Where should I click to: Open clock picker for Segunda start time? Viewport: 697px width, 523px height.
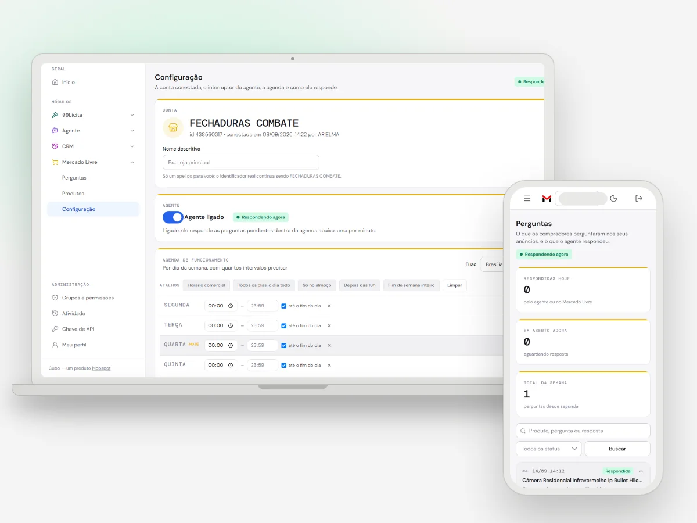231,306
